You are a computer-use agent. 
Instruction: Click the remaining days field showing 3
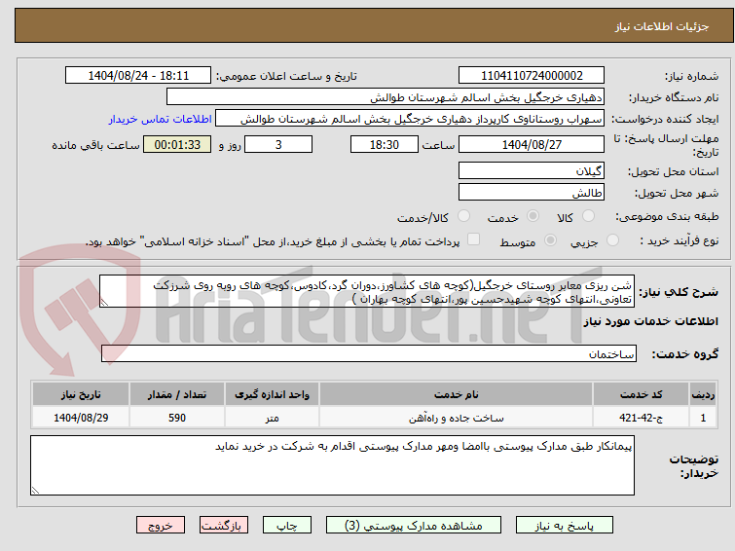278,144
